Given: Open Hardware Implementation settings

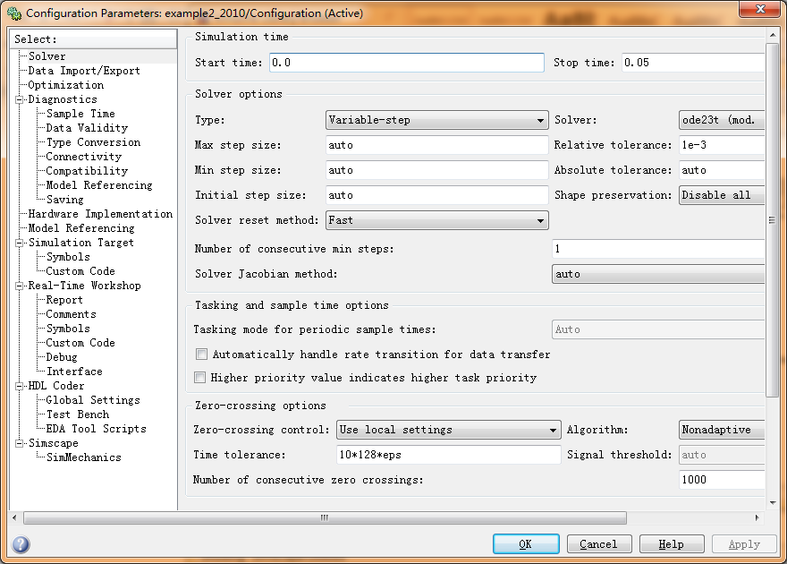Looking at the screenshot, I should [x=100, y=214].
